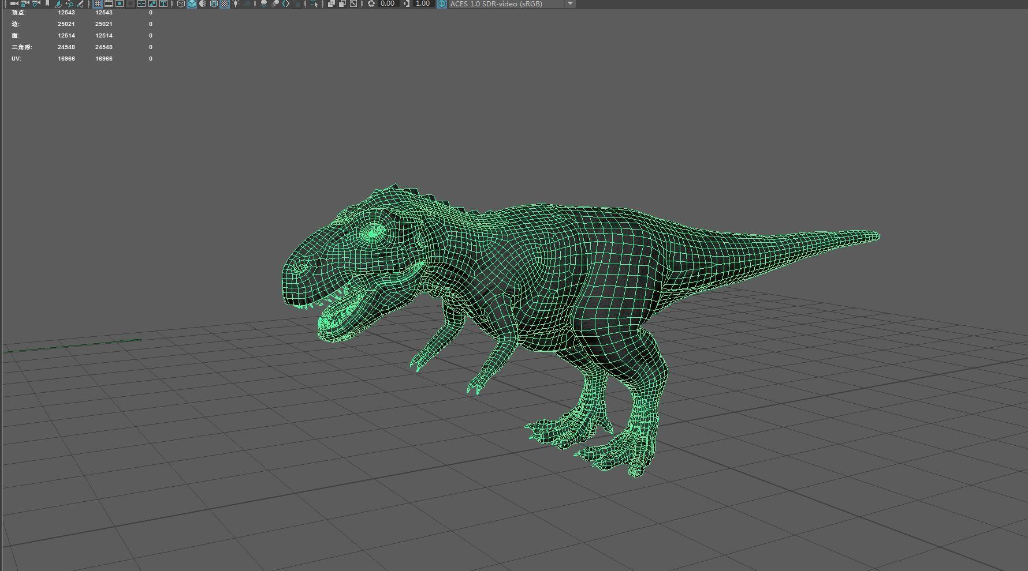Click the Multisample Anti-aliasing icon
The image size is (1028, 571).
(x=286, y=3)
